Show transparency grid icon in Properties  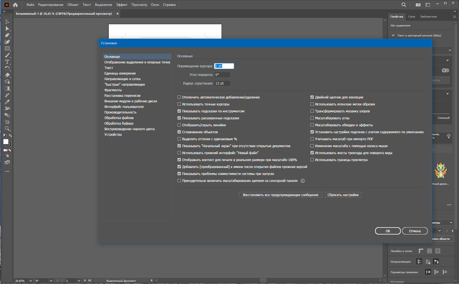coord(438,251)
